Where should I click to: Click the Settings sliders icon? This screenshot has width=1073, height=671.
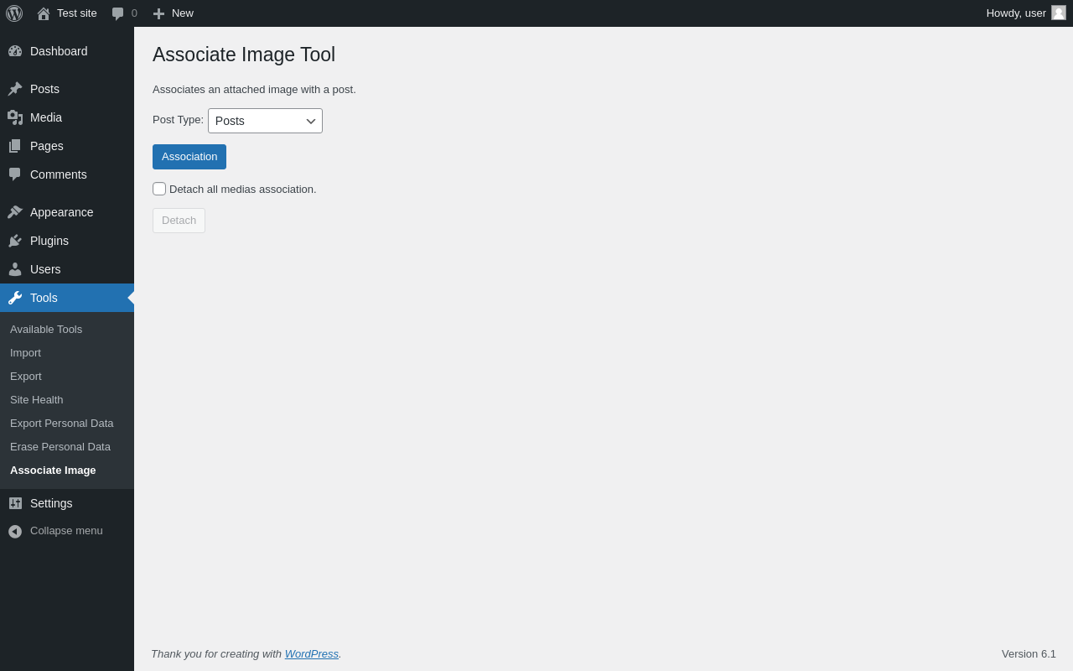click(x=15, y=503)
